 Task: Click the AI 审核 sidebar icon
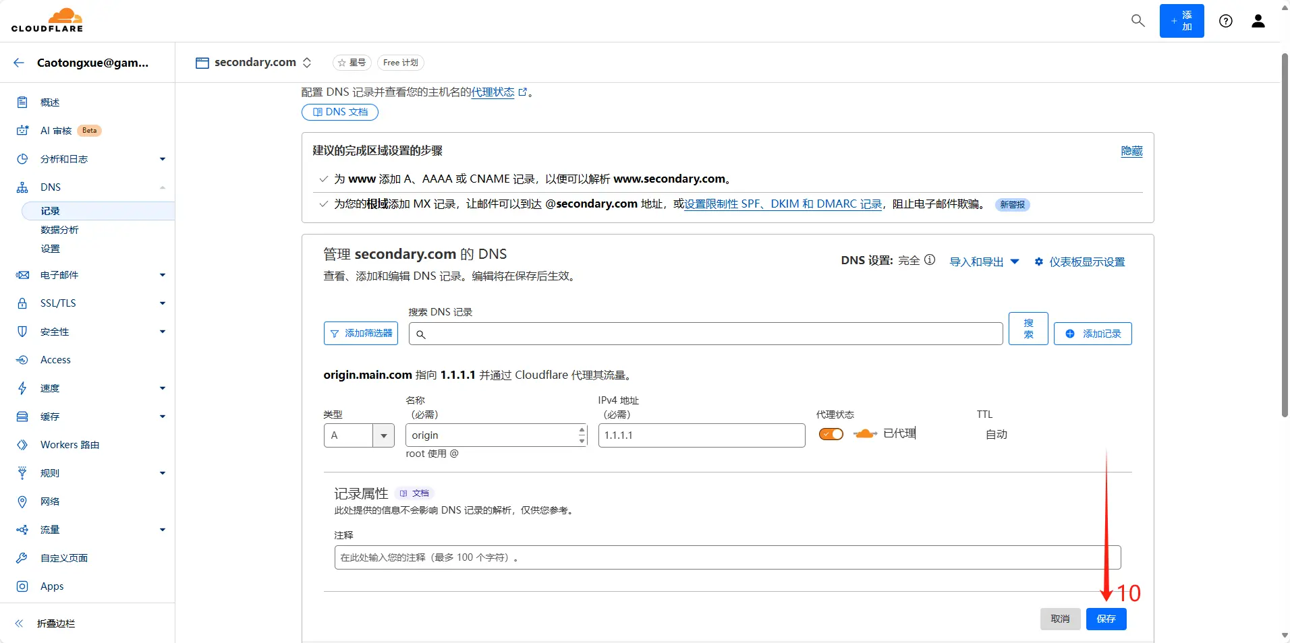pyautogui.click(x=22, y=131)
